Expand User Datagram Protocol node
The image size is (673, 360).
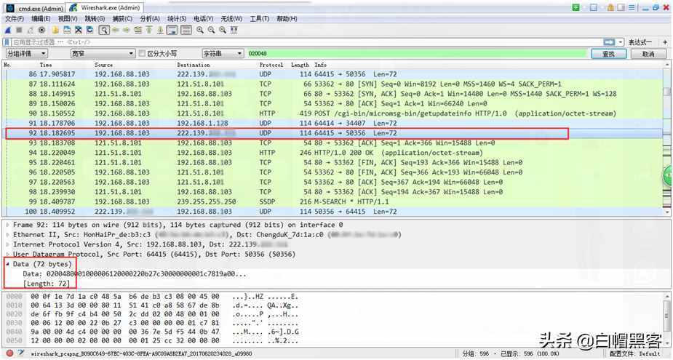8,255
